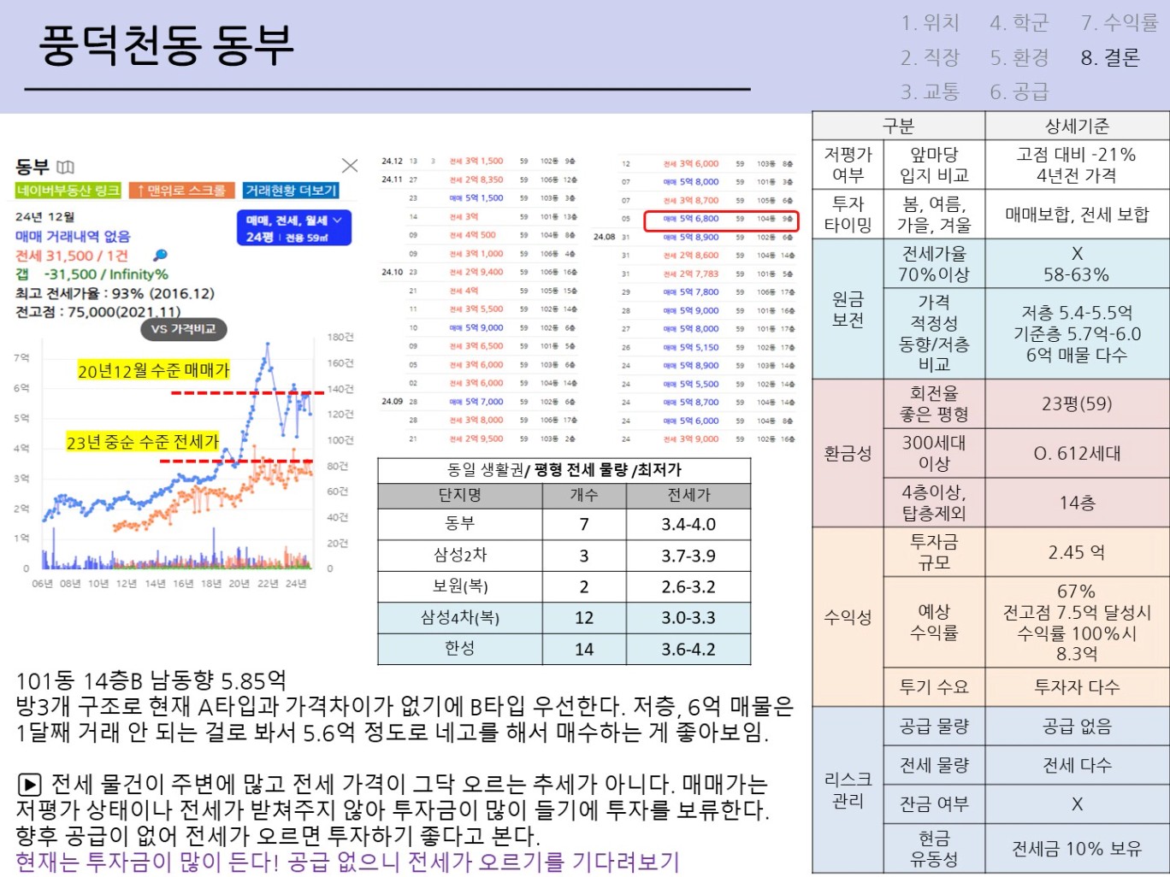Viewport: 1170px width, 877px height.
Task: Click the 전세 다수 cell
Action: point(1077,765)
